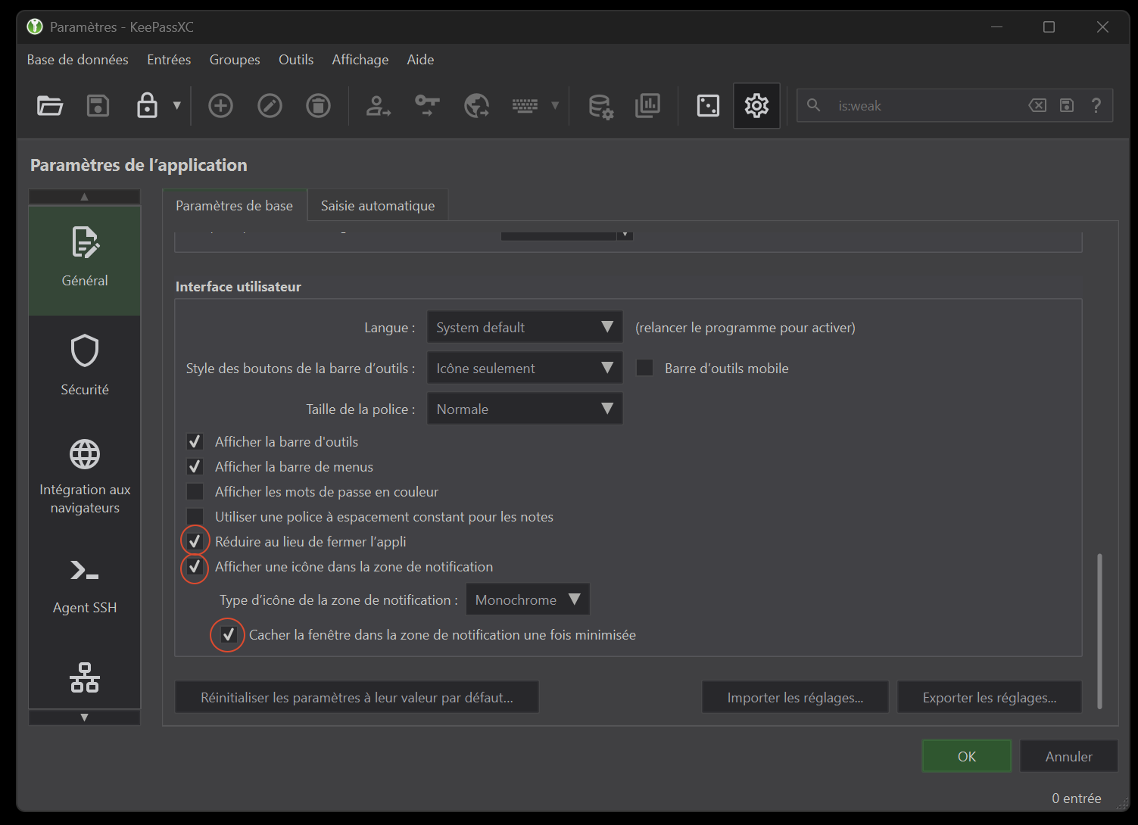Switch to Saisie automatique tab

(x=378, y=206)
